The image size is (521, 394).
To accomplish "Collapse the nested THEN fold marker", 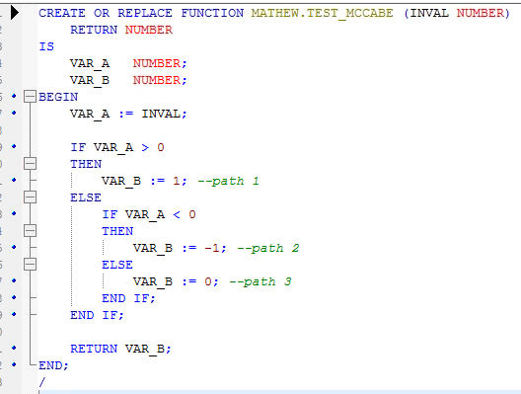I will tap(30, 231).
